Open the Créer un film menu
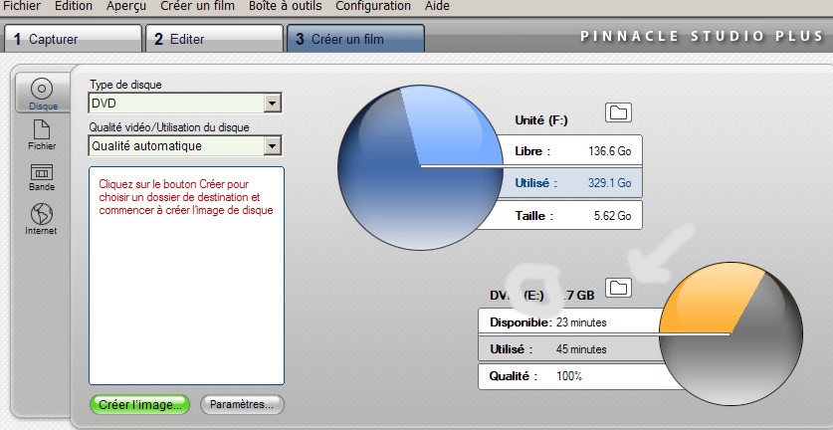 [x=197, y=6]
